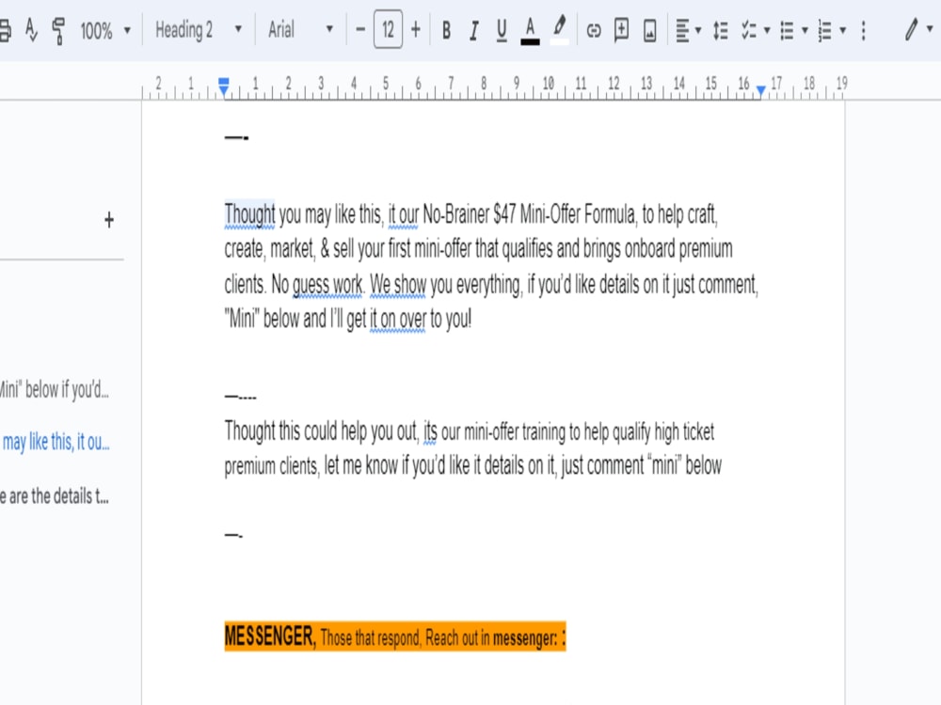Expand the checklist menu arrow
The height and width of the screenshot is (705, 941).
click(766, 30)
